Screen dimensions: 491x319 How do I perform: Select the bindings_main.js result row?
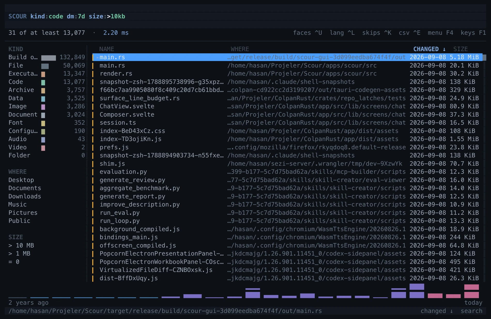click(x=287, y=237)
